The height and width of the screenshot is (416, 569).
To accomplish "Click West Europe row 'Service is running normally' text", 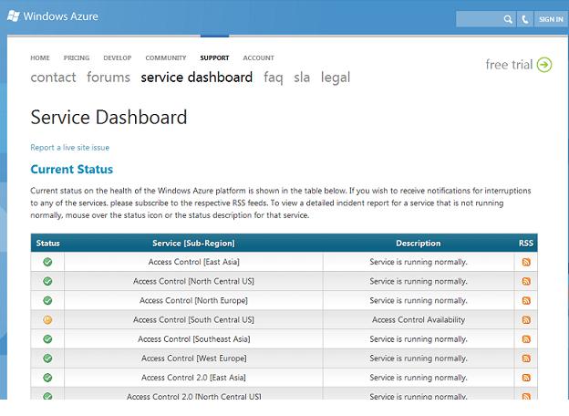I will pos(419,359).
